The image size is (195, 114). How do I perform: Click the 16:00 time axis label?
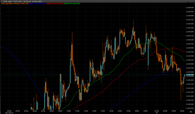click(120, 111)
